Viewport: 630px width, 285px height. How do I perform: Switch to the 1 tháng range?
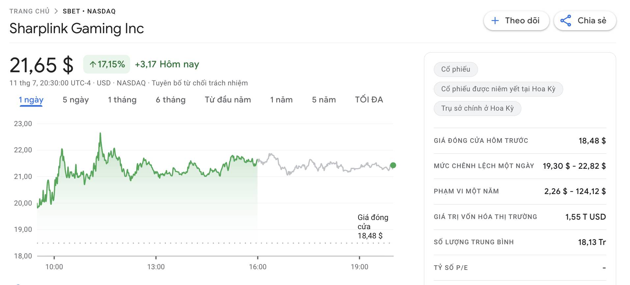122,100
